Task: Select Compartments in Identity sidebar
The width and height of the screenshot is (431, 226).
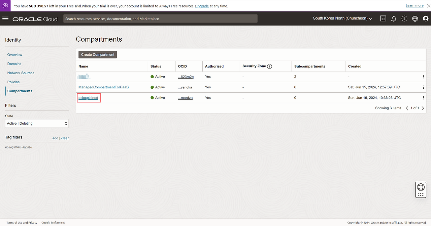Action: tap(20, 91)
